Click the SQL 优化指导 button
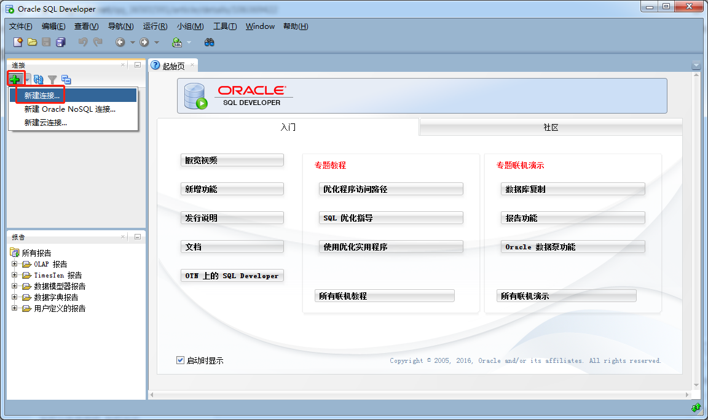Screen dimensions: 708x420 [391, 218]
